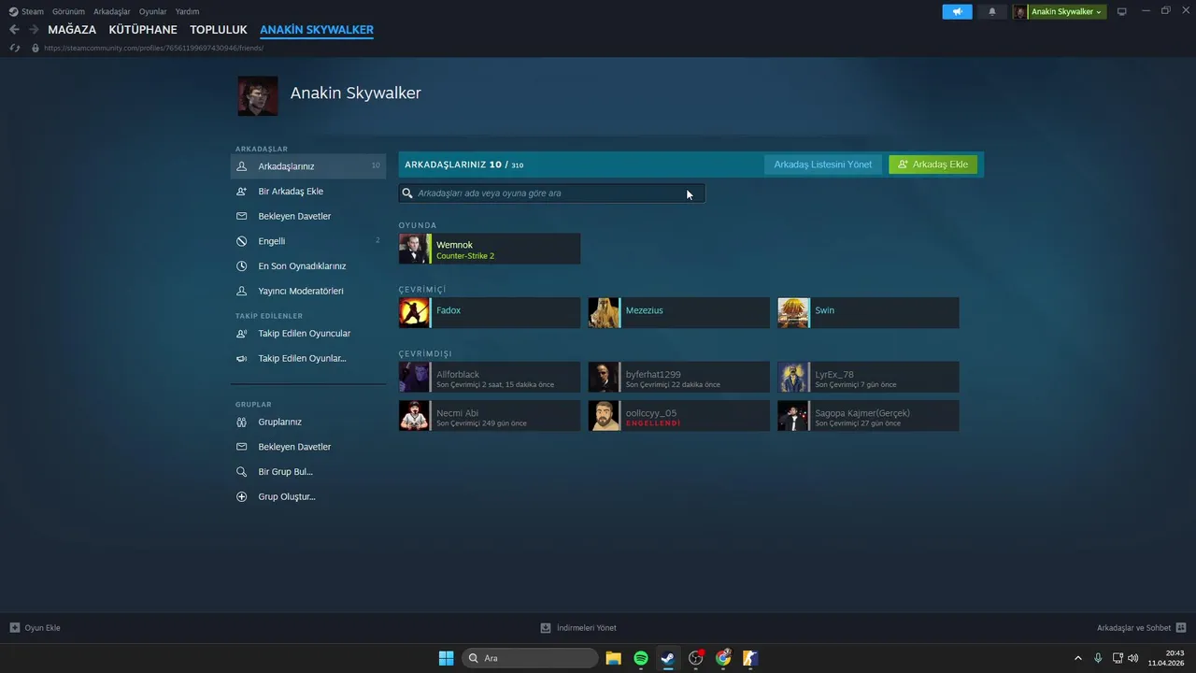Click the green Arkadaş Ekle button
The image size is (1196, 673).
coord(933,165)
